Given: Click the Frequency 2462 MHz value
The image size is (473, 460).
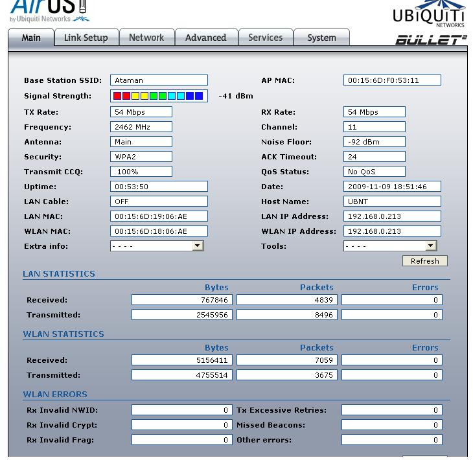Looking at the screenshot, I should [141, 127].
